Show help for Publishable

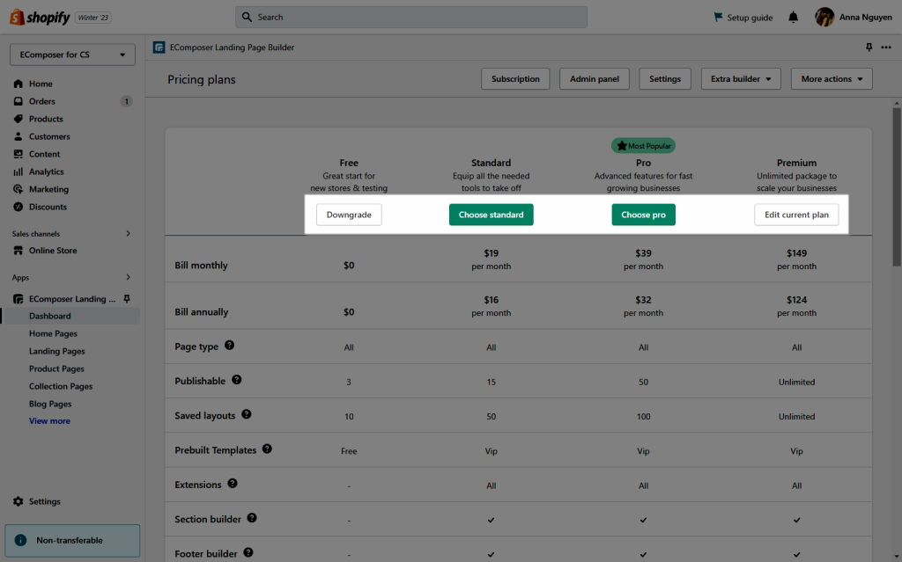pos(236,380)
